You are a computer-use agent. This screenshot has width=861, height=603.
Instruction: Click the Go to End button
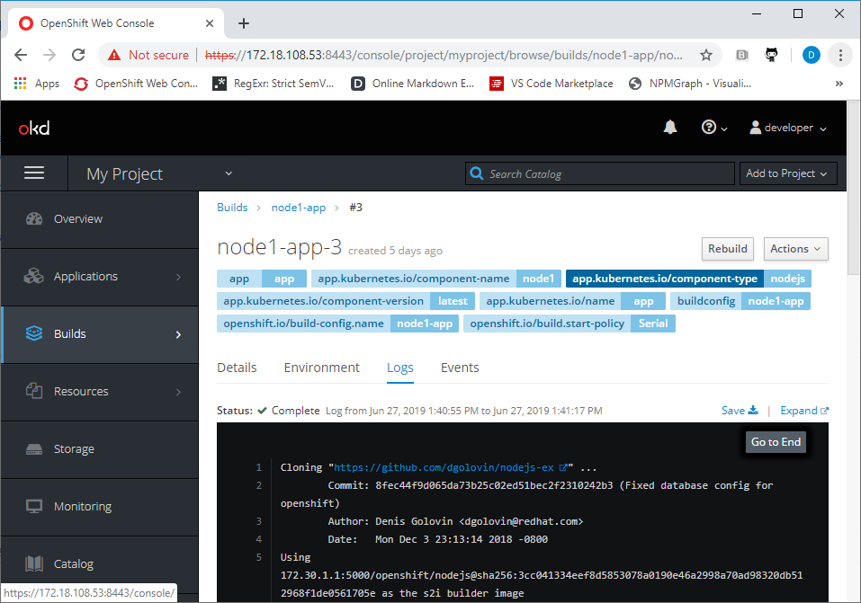click(x=775, y=441)
